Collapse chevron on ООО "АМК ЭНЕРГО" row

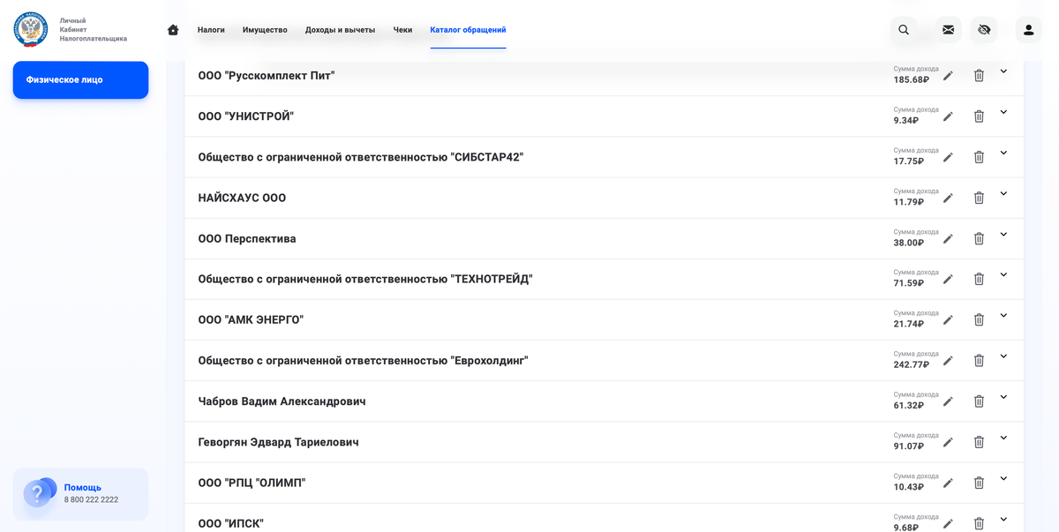click(1003, 314)
